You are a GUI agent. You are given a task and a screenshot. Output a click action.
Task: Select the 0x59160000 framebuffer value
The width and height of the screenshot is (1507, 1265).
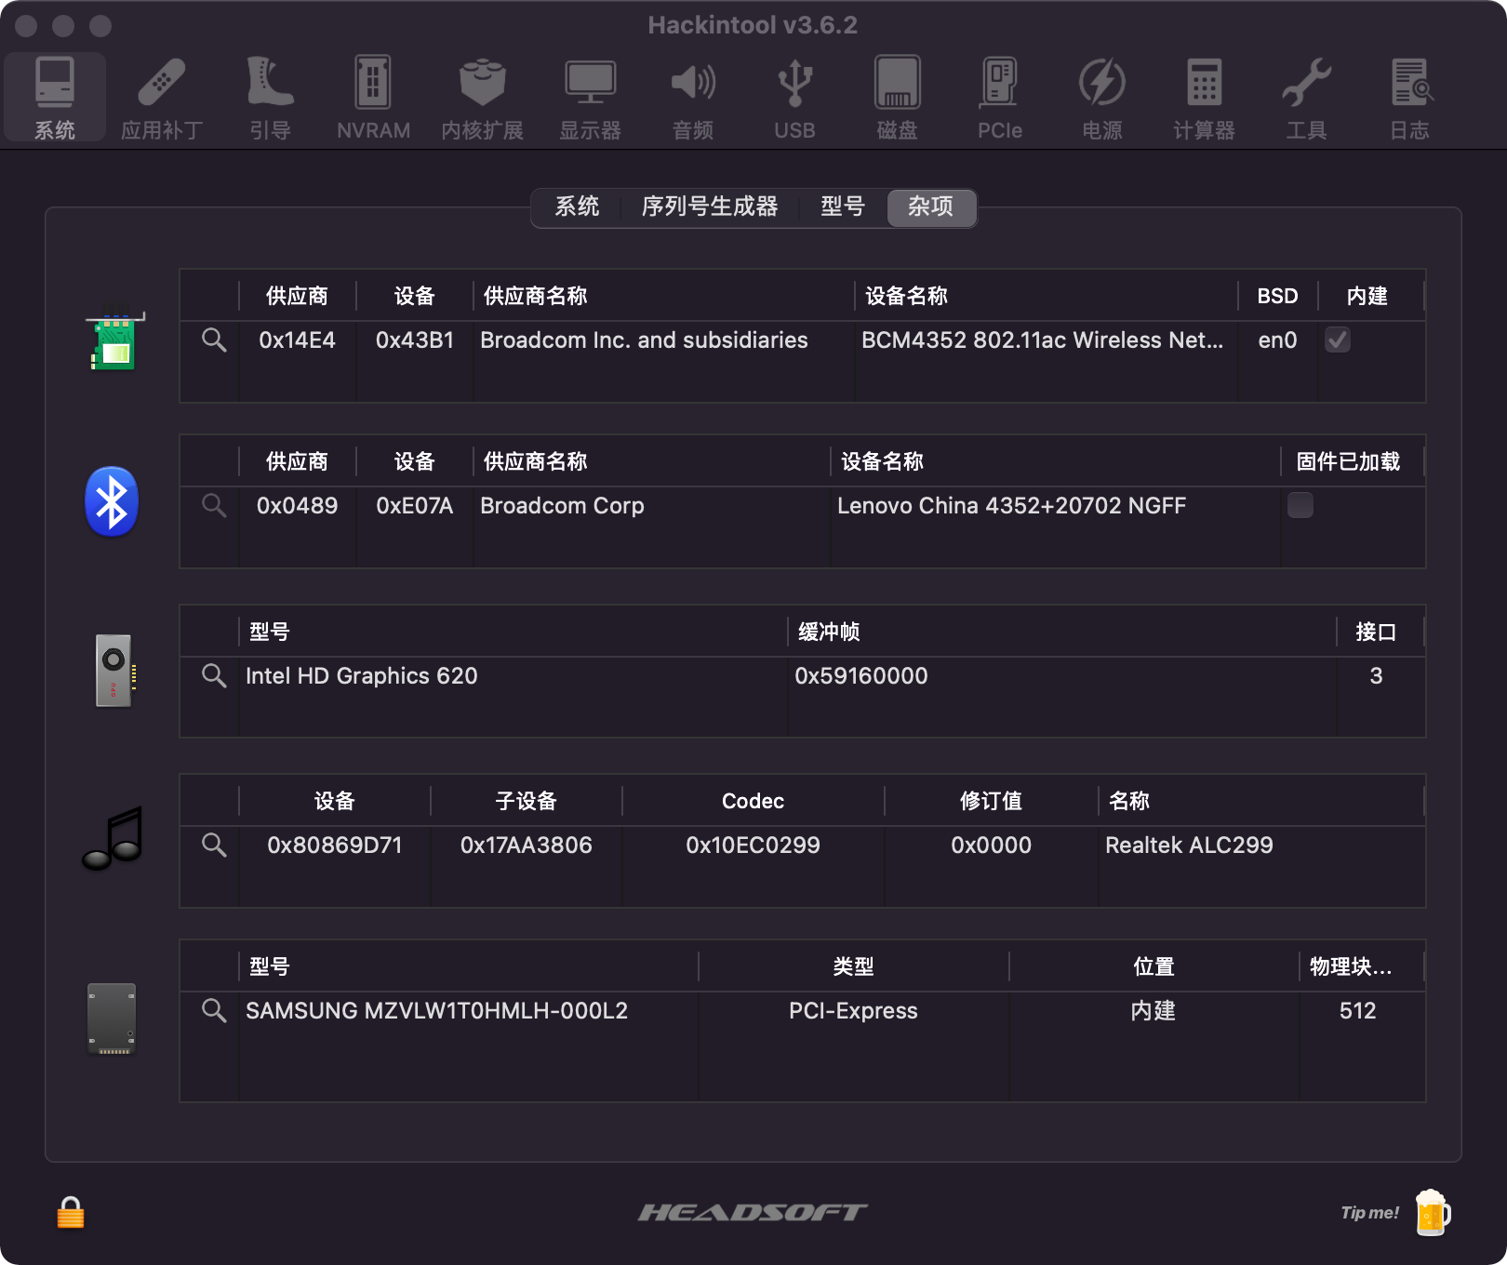(x=860, y=675)
